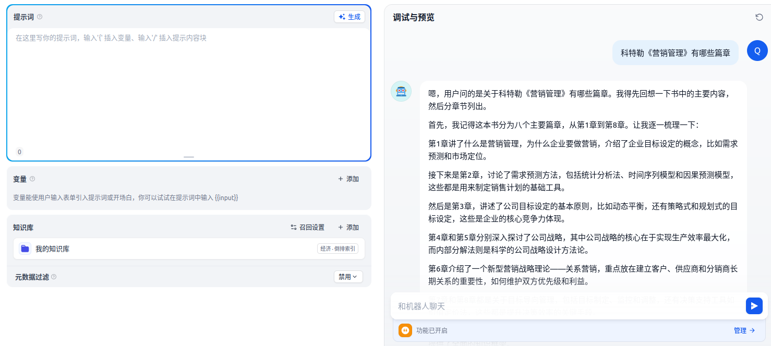Screen dimensions: 771x346
Task: Open 召回设置 retrieval settings
Action: (307, 227)
